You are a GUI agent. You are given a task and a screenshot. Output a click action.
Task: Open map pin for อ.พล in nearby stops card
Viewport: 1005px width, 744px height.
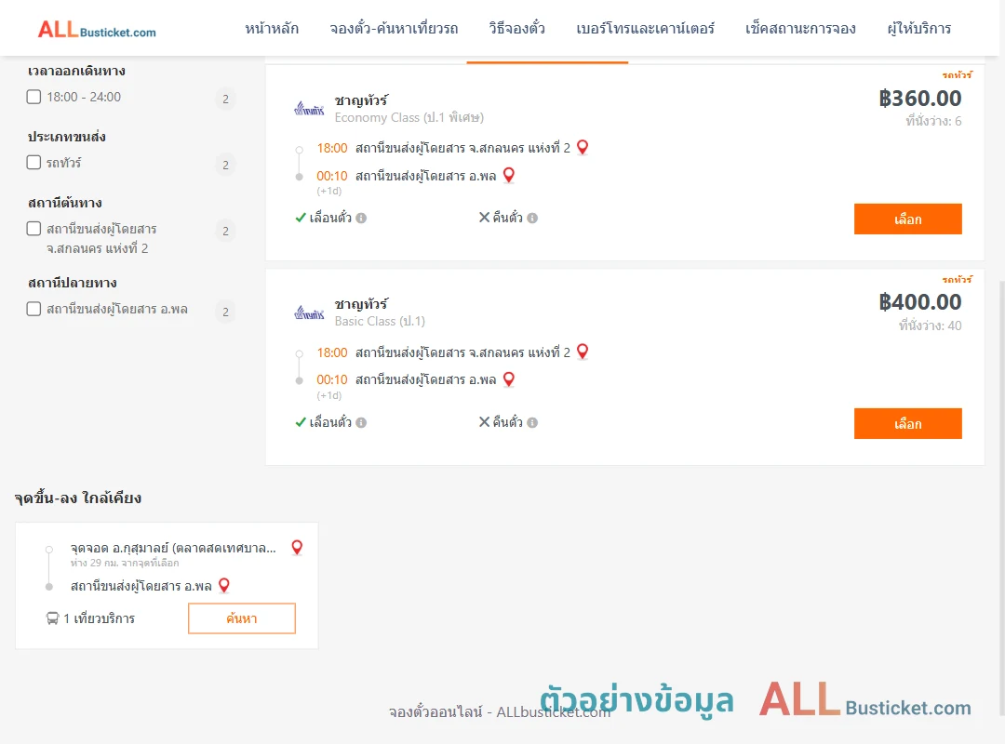pos(223,586)
